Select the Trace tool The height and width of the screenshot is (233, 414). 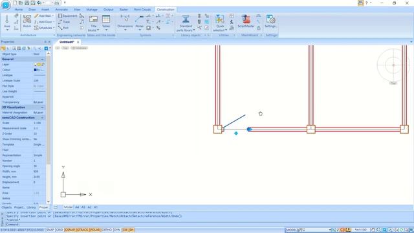(x=64, y=22)
